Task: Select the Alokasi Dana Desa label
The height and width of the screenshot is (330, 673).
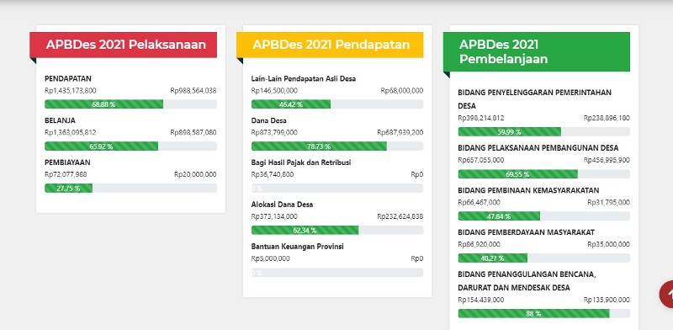Action: (282, 205)
